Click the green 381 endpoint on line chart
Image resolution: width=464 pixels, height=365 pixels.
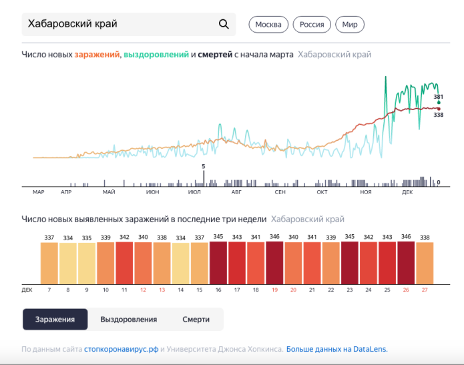pos(439,103)
